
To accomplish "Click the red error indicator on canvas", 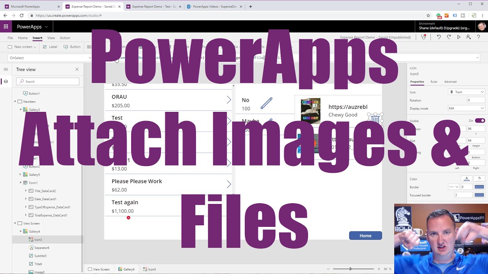I will tap(128, 218).
